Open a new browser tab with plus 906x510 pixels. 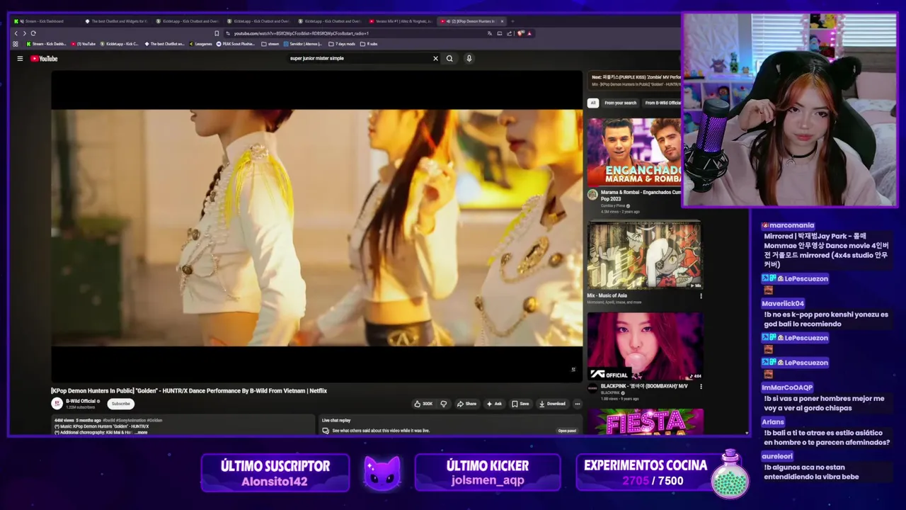pos(512,21)
